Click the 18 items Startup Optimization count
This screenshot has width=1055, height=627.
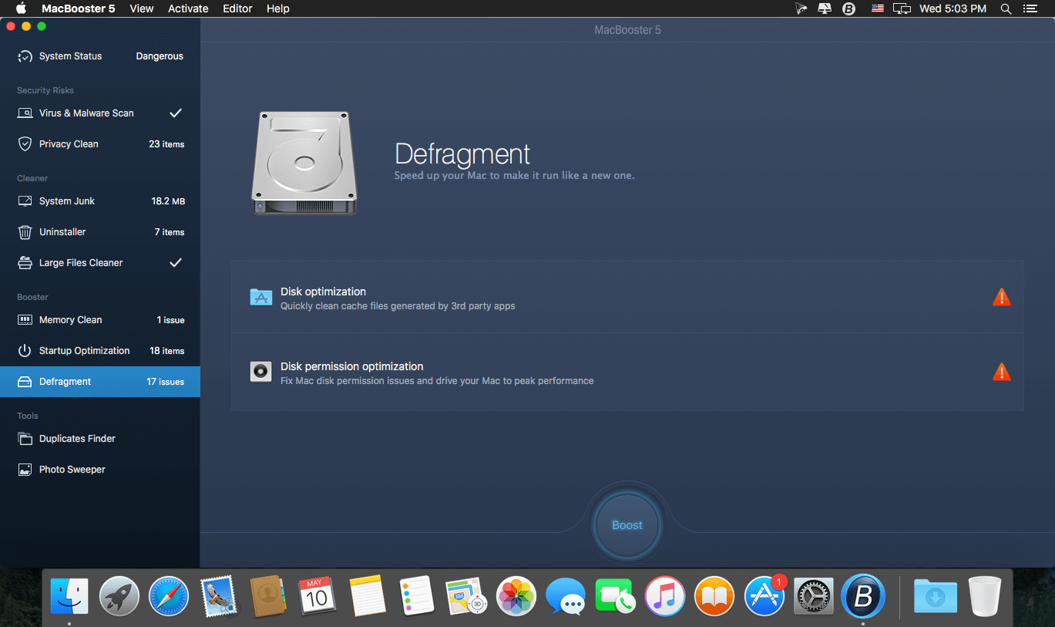coord(167,351)
